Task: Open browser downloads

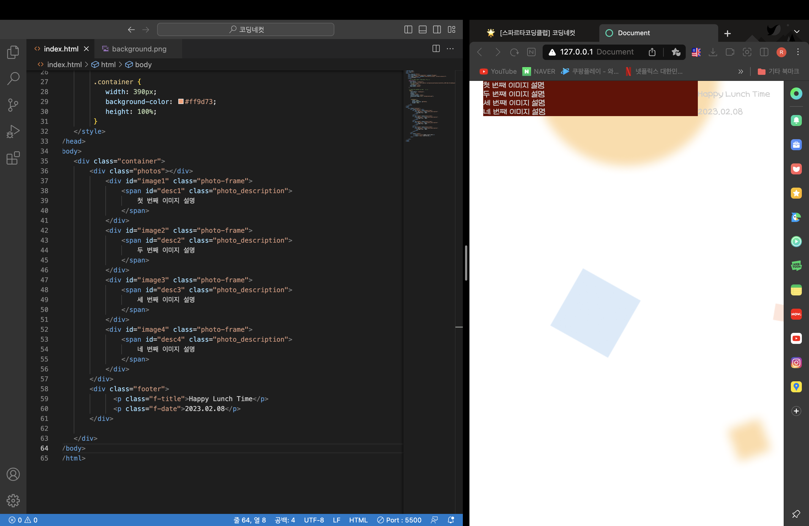Action: click(713, 52)
